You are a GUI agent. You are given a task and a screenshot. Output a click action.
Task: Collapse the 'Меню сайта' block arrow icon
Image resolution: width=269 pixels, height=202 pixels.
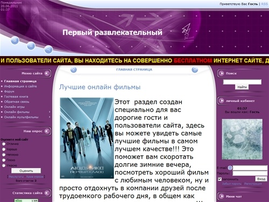[x=47, y=73]
